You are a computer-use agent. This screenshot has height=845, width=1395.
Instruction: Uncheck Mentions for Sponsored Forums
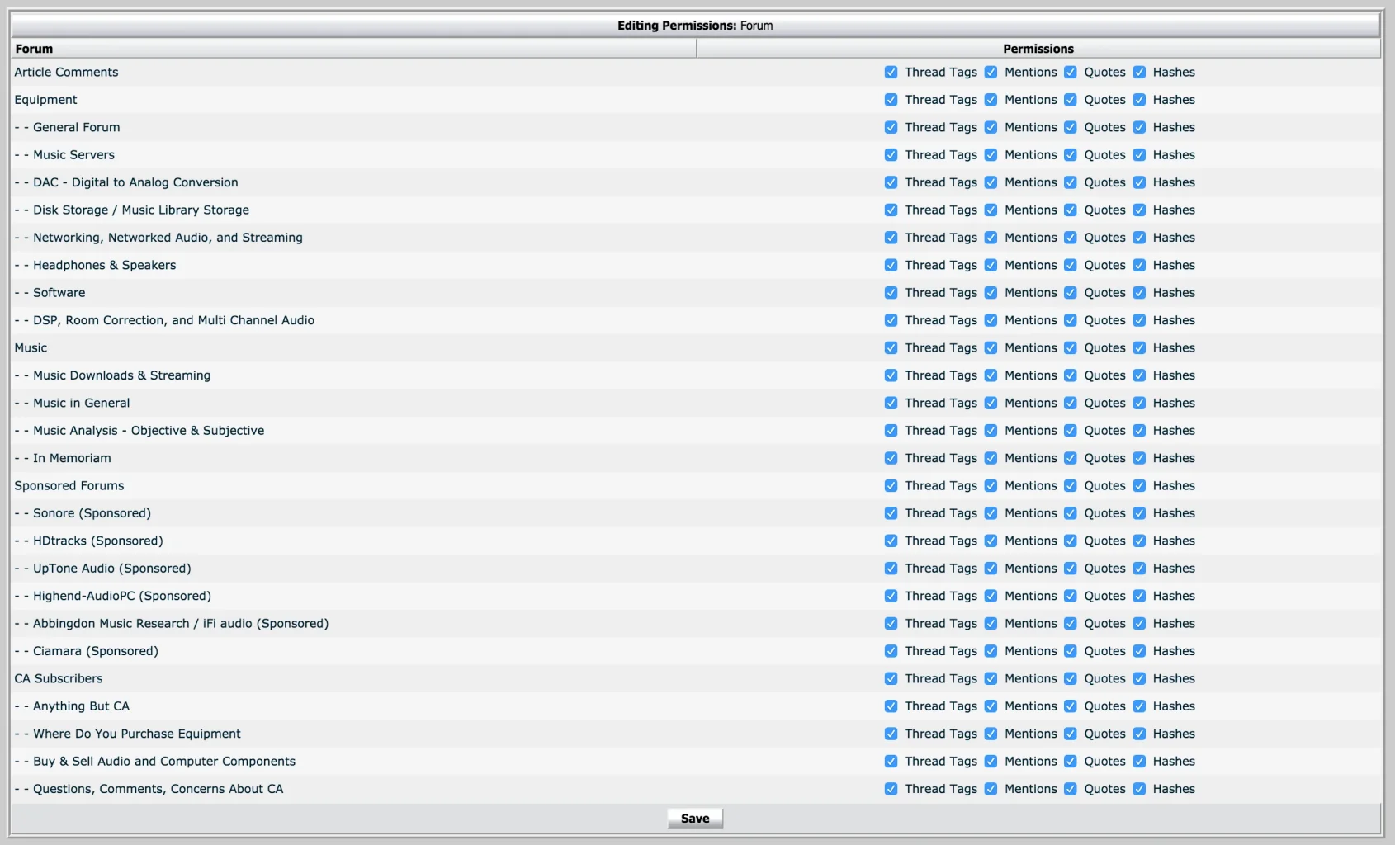tap(991, 486)
